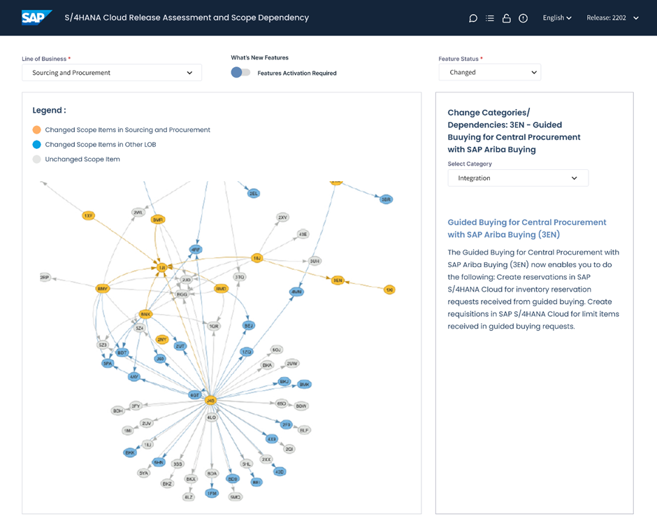
Task: Click the padlock icon in the header
Action: 507,17
